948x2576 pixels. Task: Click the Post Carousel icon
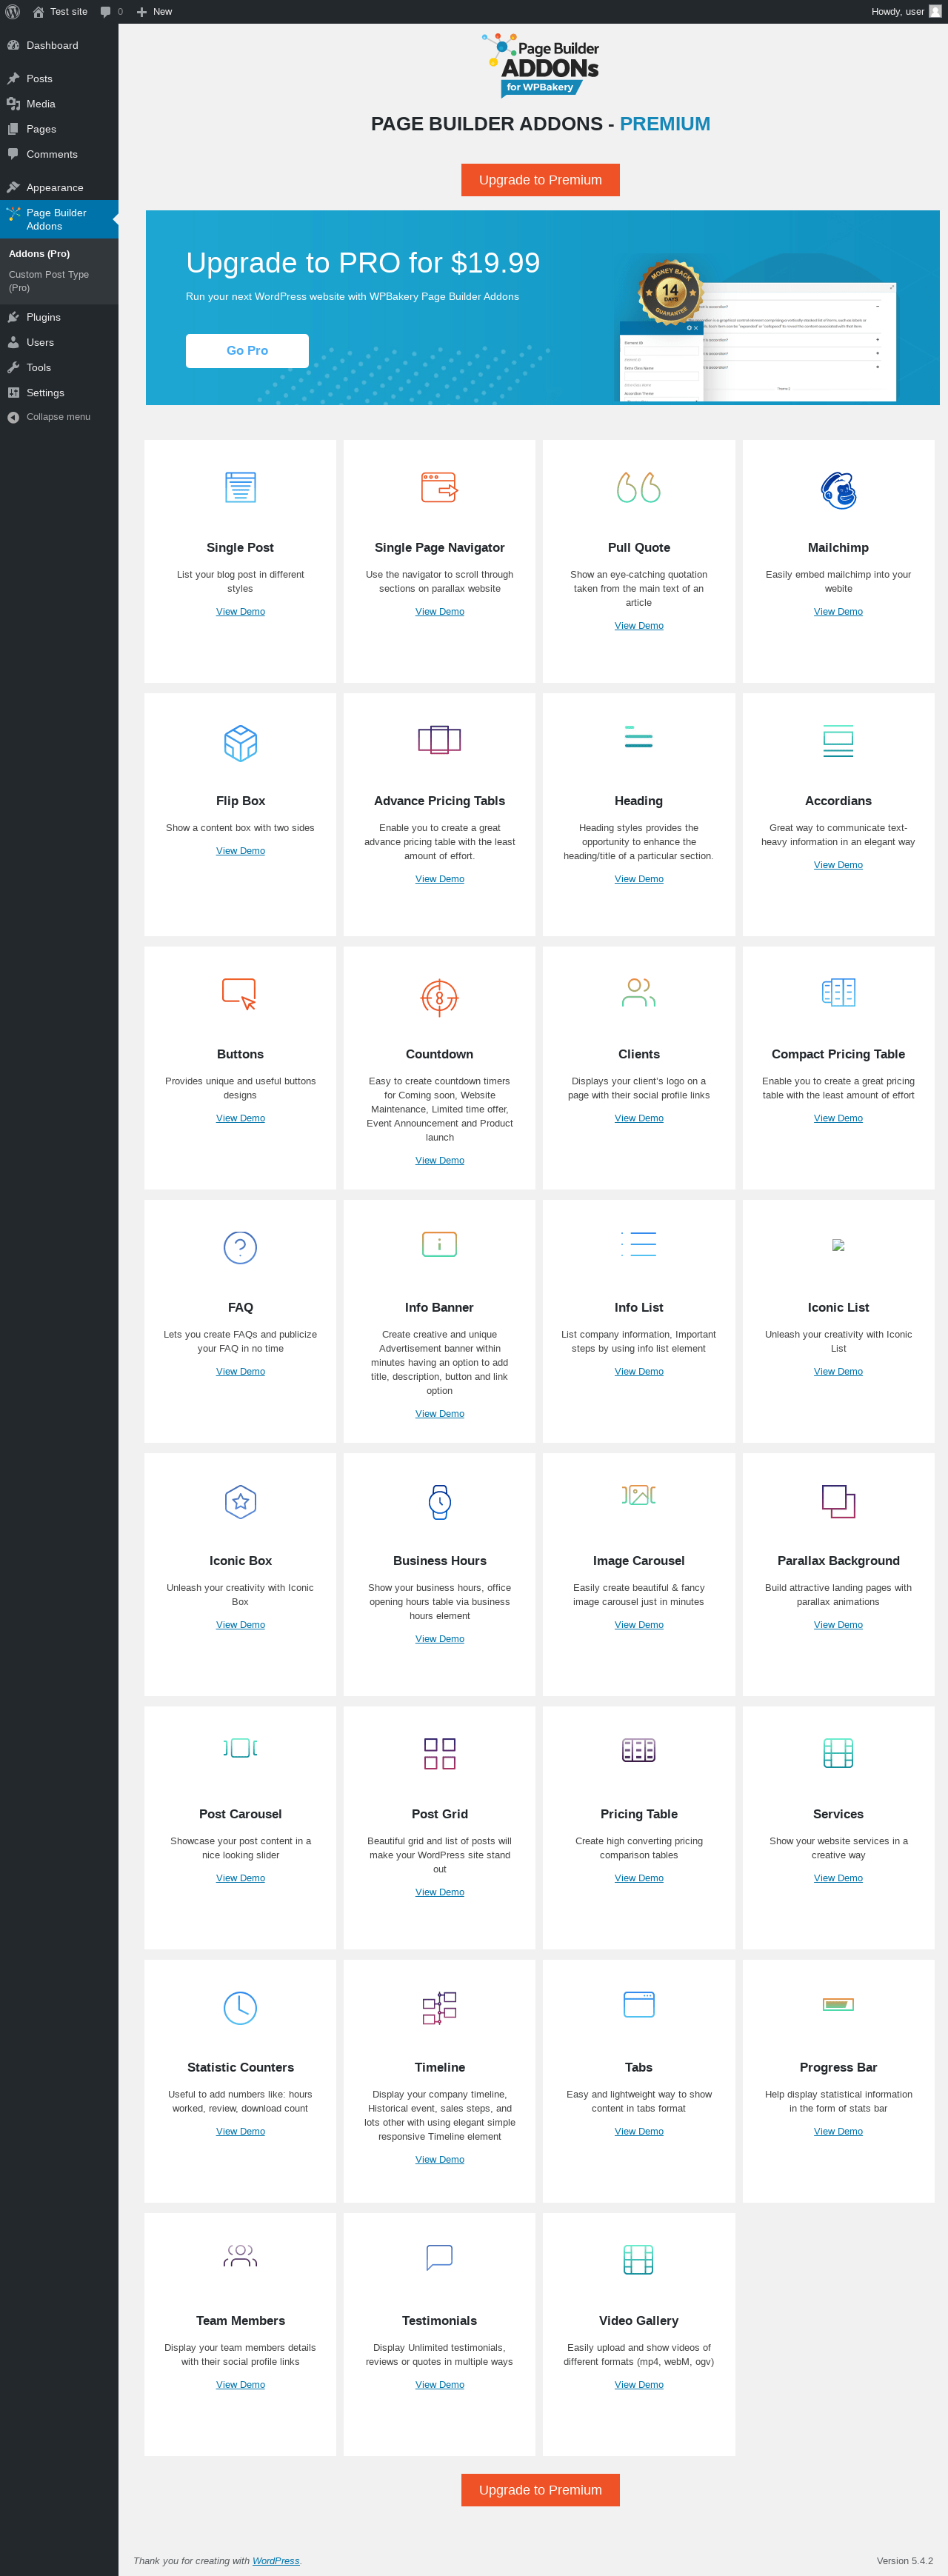pos(240,1748)
